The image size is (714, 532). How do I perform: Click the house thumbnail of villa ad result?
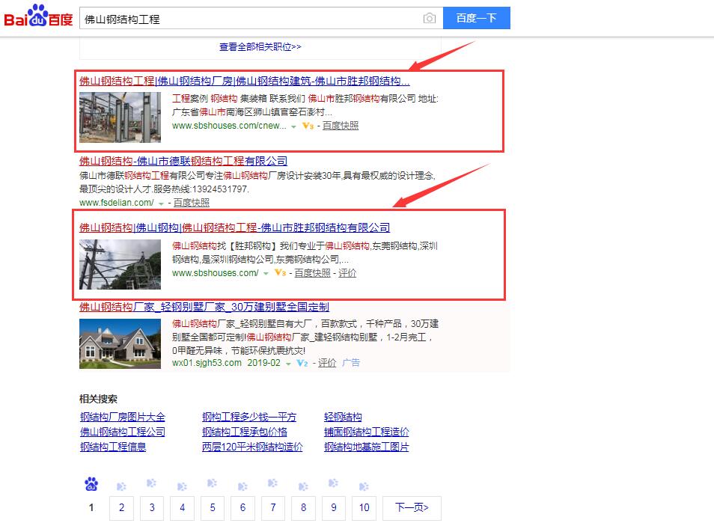point(120,343)
